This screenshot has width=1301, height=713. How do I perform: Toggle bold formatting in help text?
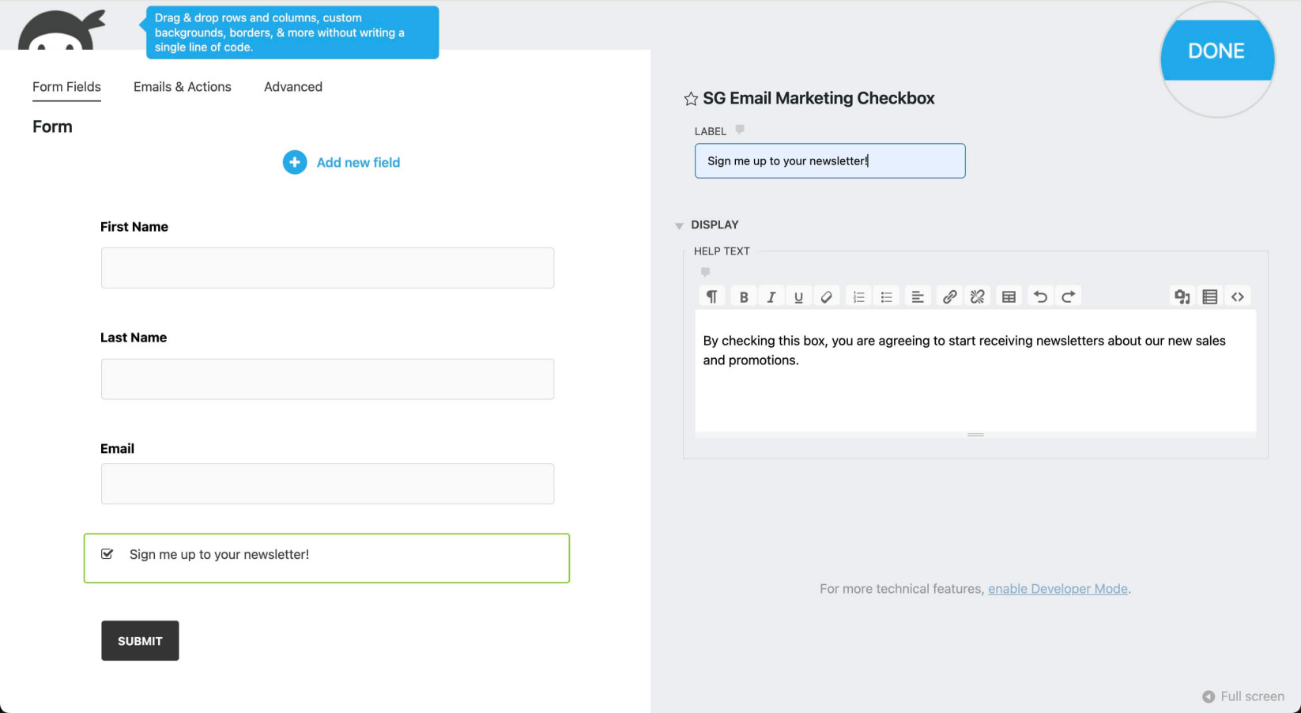click(743, 296)
